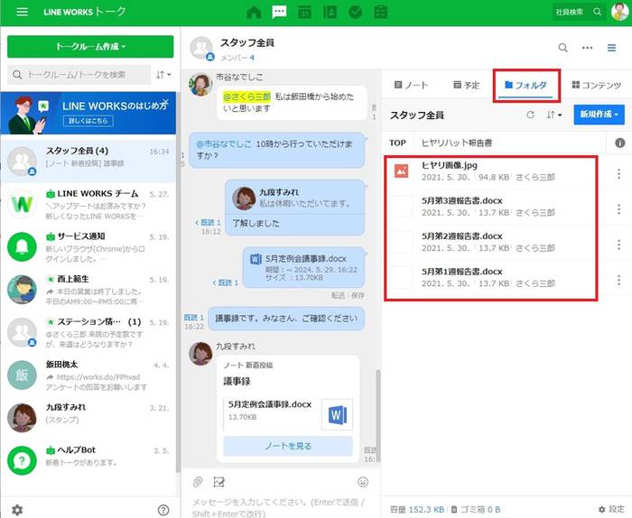Screen dimensions: 632x518
Task: Go to the Home icon in top bar
Action: pos(254,12)
